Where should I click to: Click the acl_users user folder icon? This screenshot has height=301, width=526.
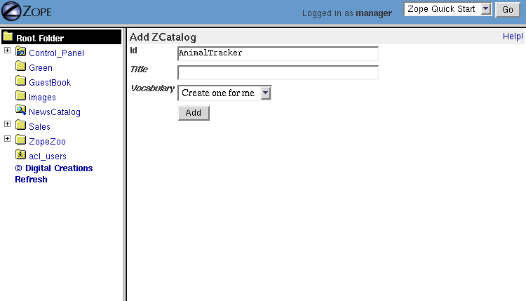[x=20, y=155]
